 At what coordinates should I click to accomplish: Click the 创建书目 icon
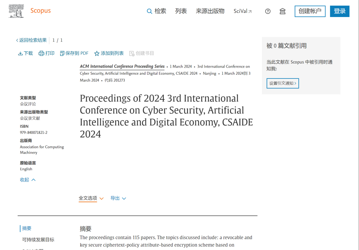click(x=132, y=53)
